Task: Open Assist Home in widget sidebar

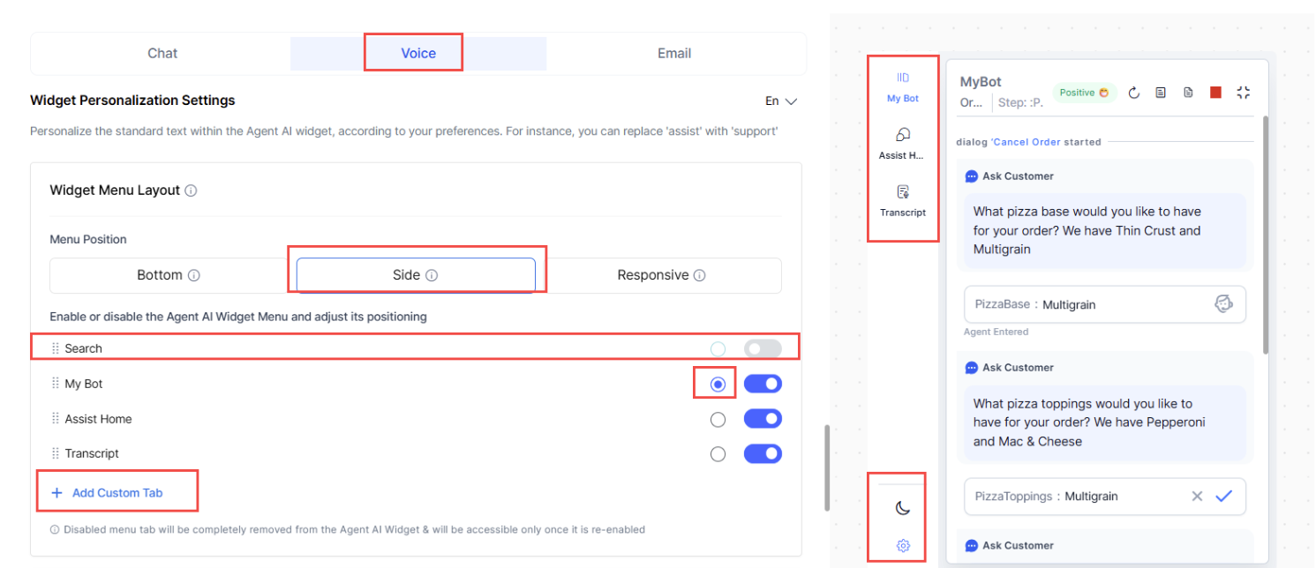Action: 902,144
